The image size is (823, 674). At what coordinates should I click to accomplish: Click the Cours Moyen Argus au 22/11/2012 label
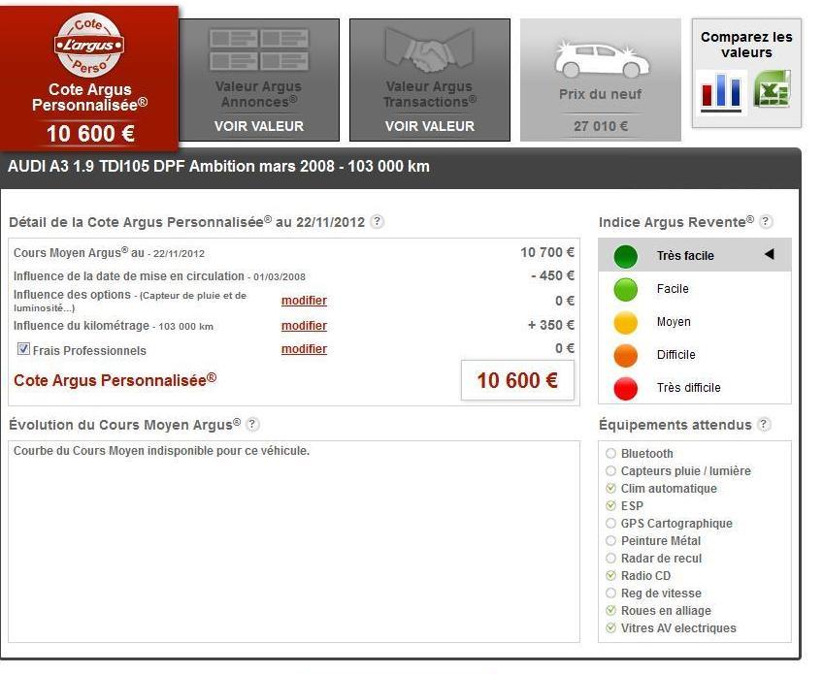[109, 253]
